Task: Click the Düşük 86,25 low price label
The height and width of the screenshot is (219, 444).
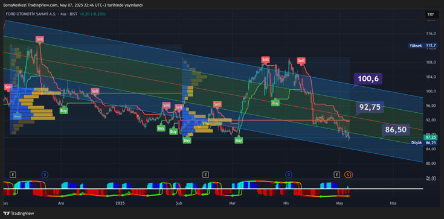Action: click(423, 142)
